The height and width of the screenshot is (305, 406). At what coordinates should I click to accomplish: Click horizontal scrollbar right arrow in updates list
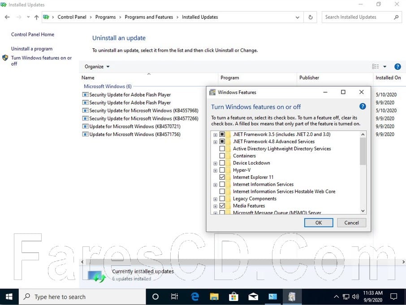pos(403,262)
